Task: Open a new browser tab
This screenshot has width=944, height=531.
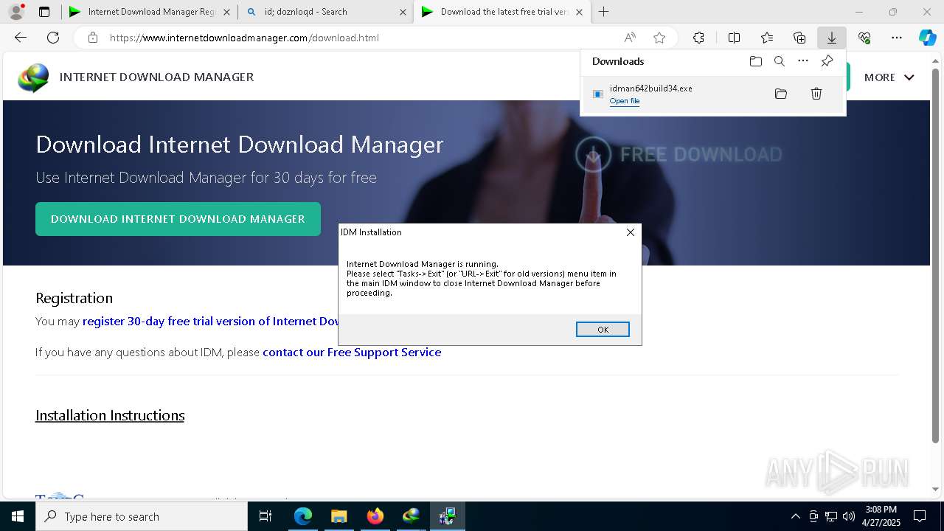Action: 604,12
